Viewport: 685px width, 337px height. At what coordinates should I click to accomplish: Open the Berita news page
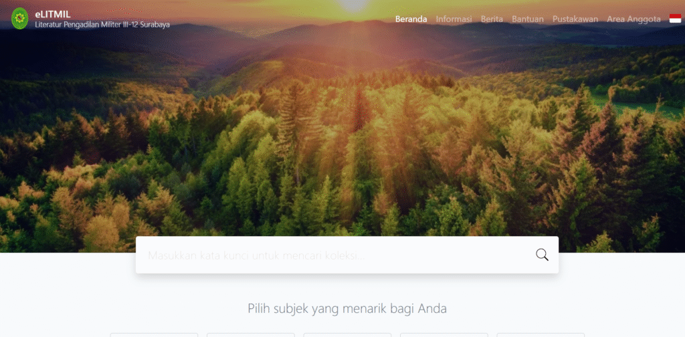click(x=492, y=19)
